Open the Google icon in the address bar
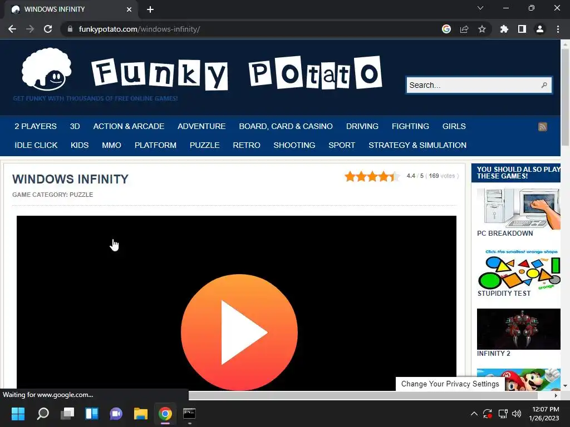Viewport: 570px width, 427px height. pos(446,29)
